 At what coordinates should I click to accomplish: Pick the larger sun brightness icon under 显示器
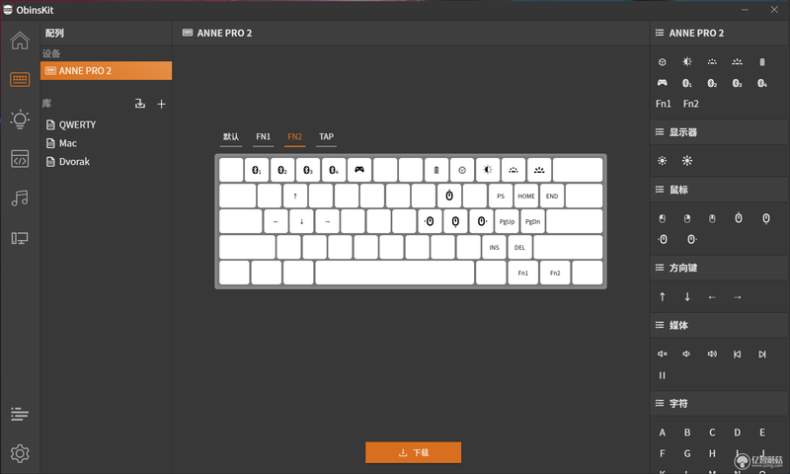pos(687,161)
